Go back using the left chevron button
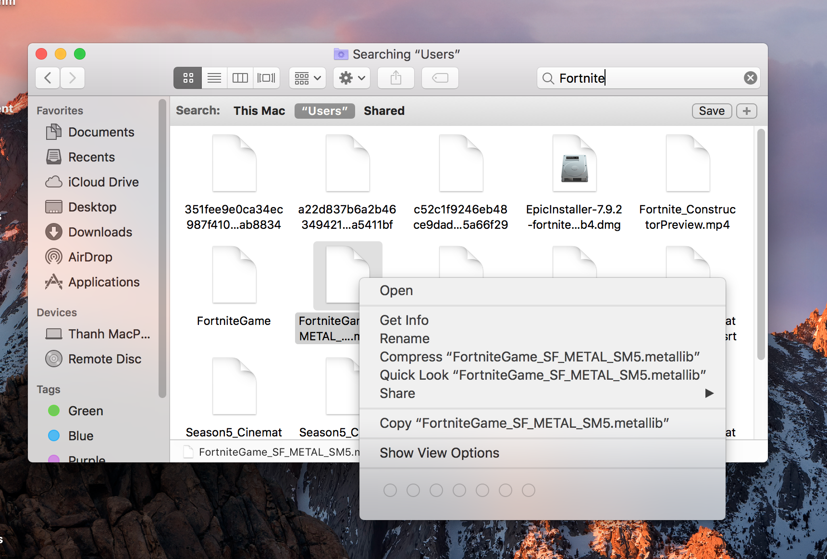 48,78
